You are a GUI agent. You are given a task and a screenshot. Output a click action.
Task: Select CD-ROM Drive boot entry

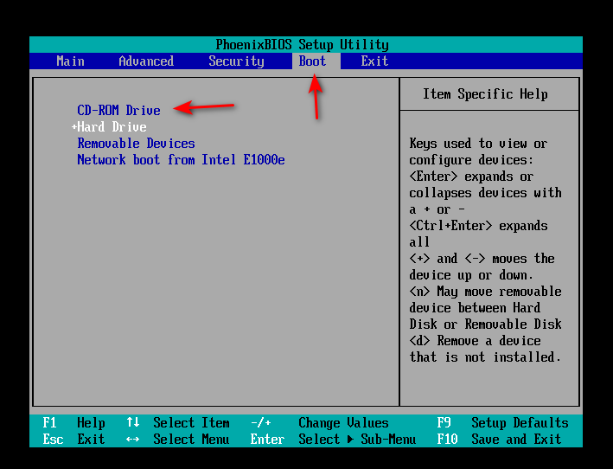click(118, 110)
